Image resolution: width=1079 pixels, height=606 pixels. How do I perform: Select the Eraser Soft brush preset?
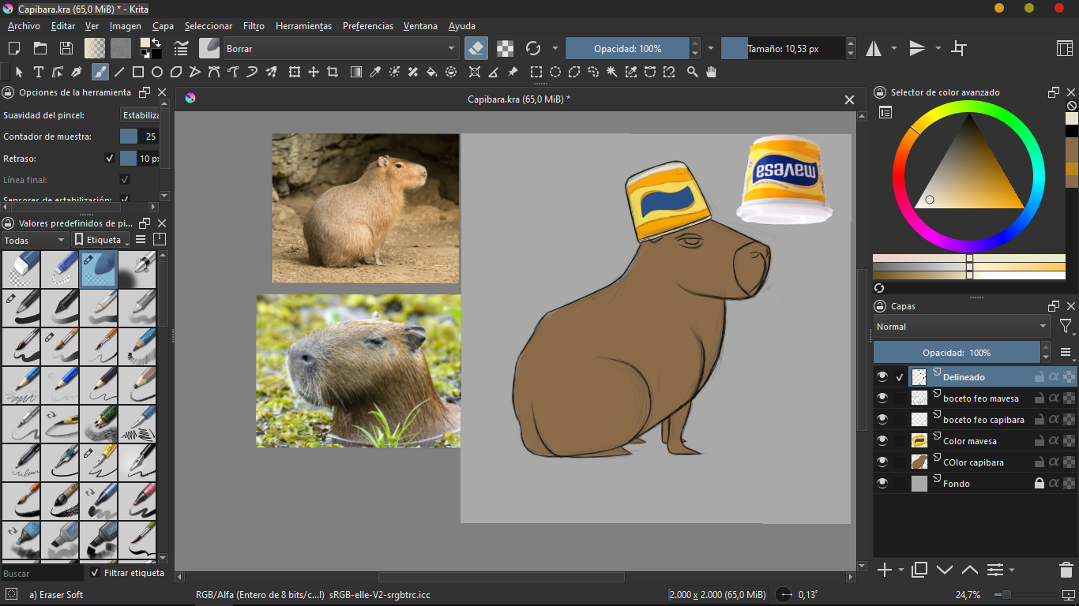click(99, 270)
